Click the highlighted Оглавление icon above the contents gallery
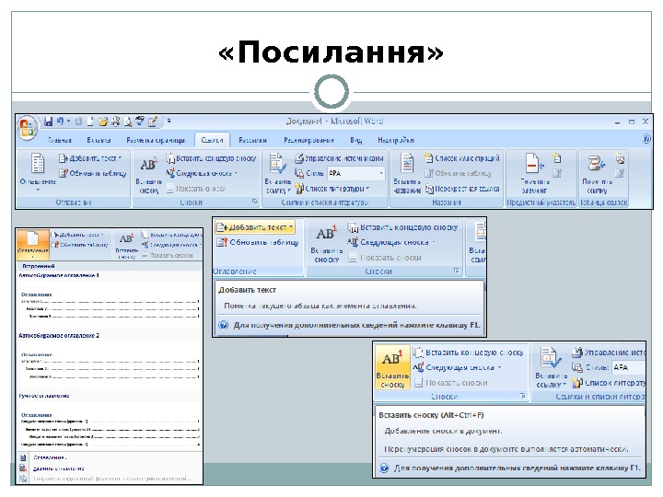 point(32,244)
